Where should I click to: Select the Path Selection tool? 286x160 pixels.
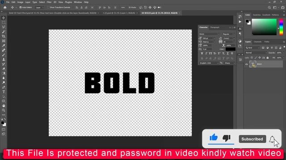point(4,96)
